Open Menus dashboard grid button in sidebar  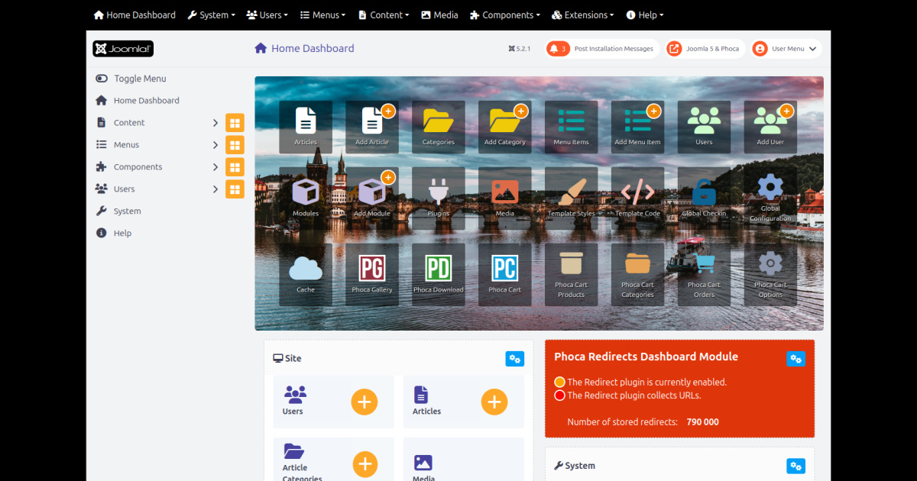235,145
